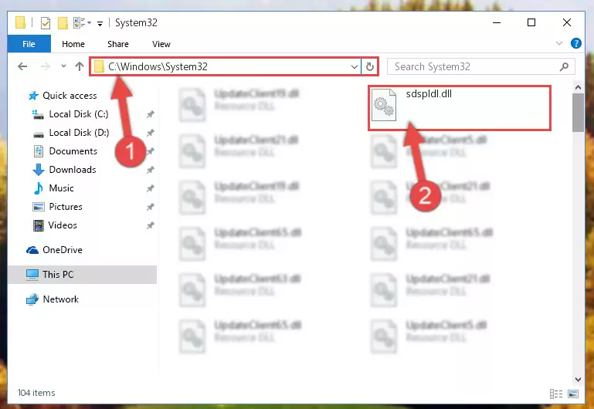
Task: Click the folder icon in the title bar
Action: coord(20,22)
